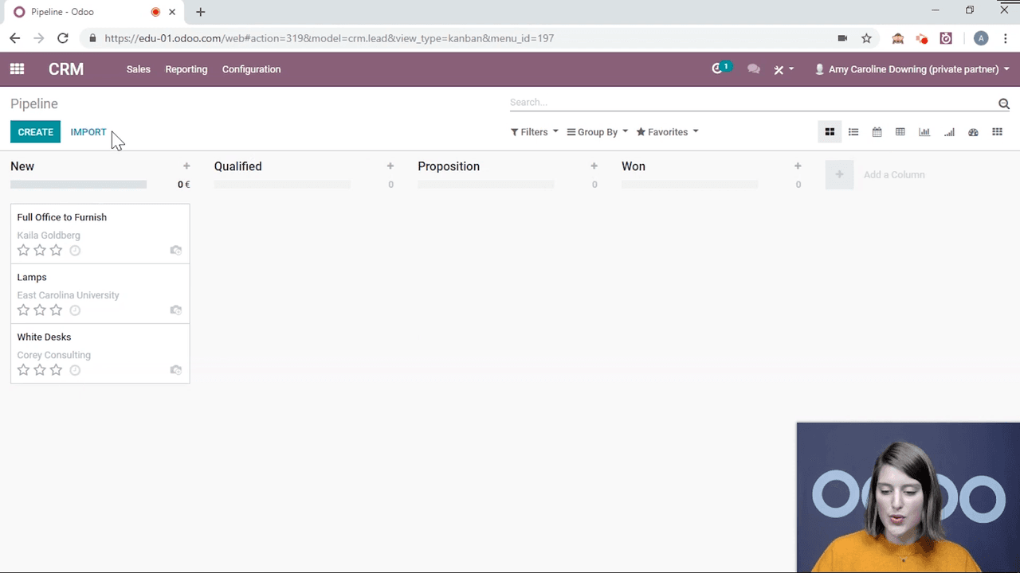Click the CREATE button
The height and width of the screenshot is (573, 1020).
point(35,132)
